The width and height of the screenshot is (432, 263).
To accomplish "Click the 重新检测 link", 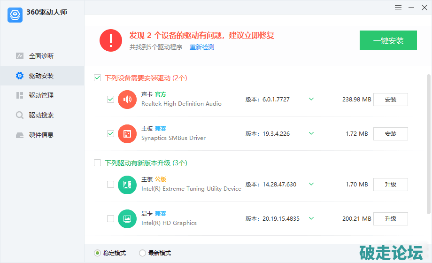I will click(x=202, y=47).
